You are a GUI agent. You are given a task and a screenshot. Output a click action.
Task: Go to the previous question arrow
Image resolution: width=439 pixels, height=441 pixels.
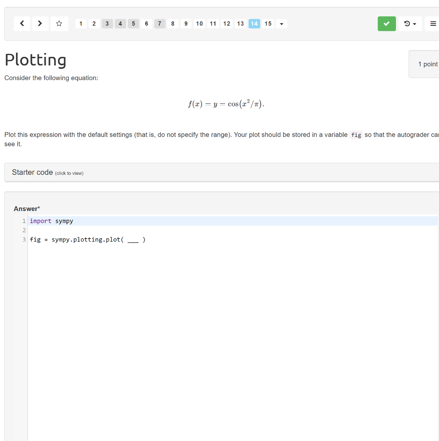[x=22, y=24]
